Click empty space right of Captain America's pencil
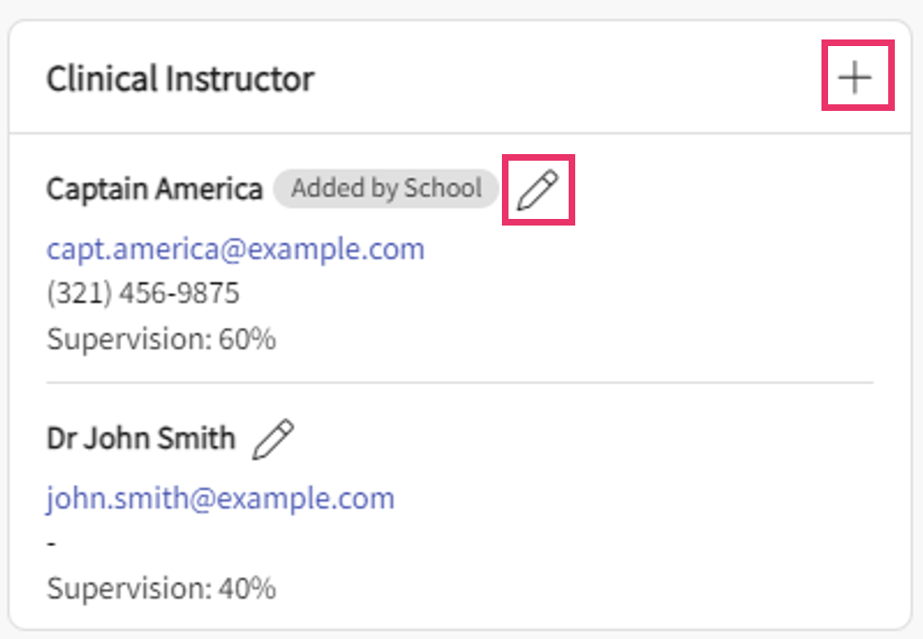 coord(724,190)
